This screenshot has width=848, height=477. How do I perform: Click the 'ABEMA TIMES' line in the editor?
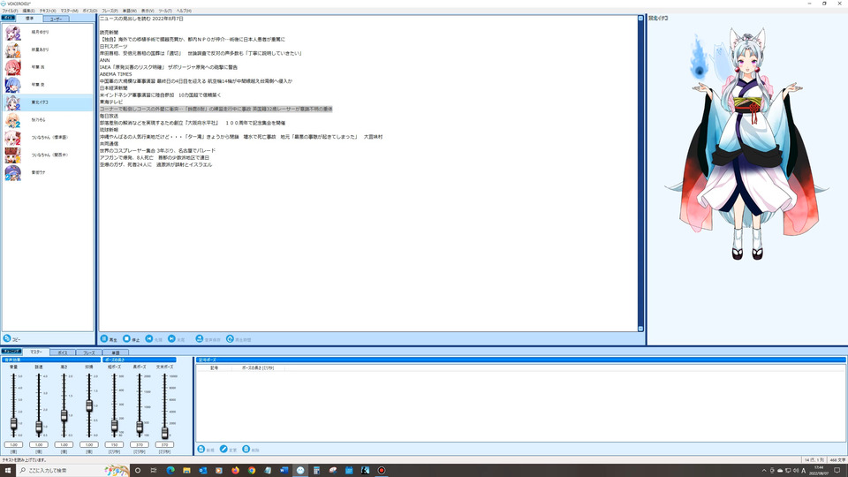point(116,74)
